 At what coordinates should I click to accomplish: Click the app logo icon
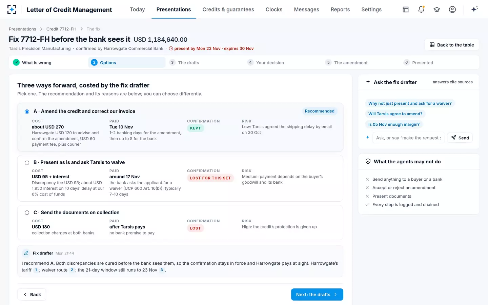12,9
